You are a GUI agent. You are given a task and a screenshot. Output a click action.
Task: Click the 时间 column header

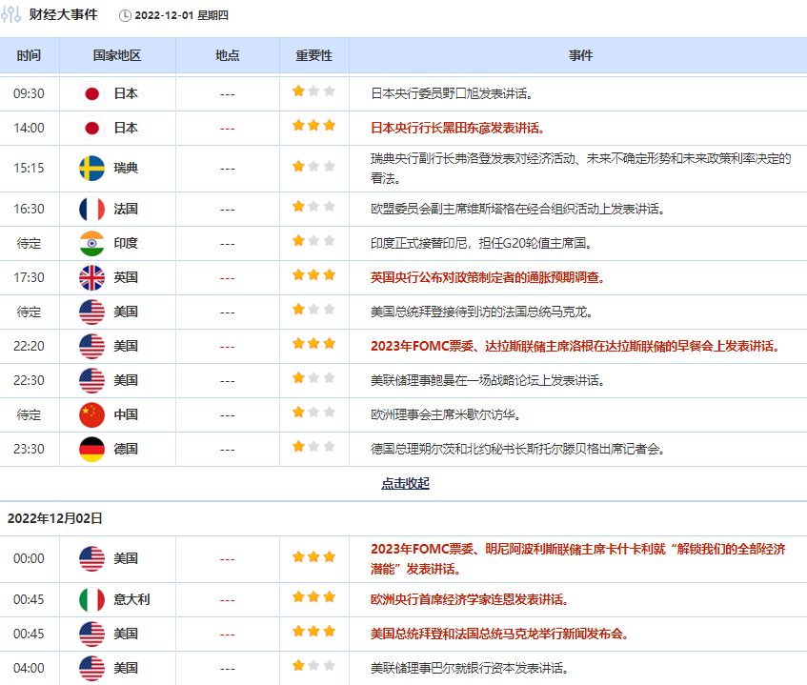(29, 55)
